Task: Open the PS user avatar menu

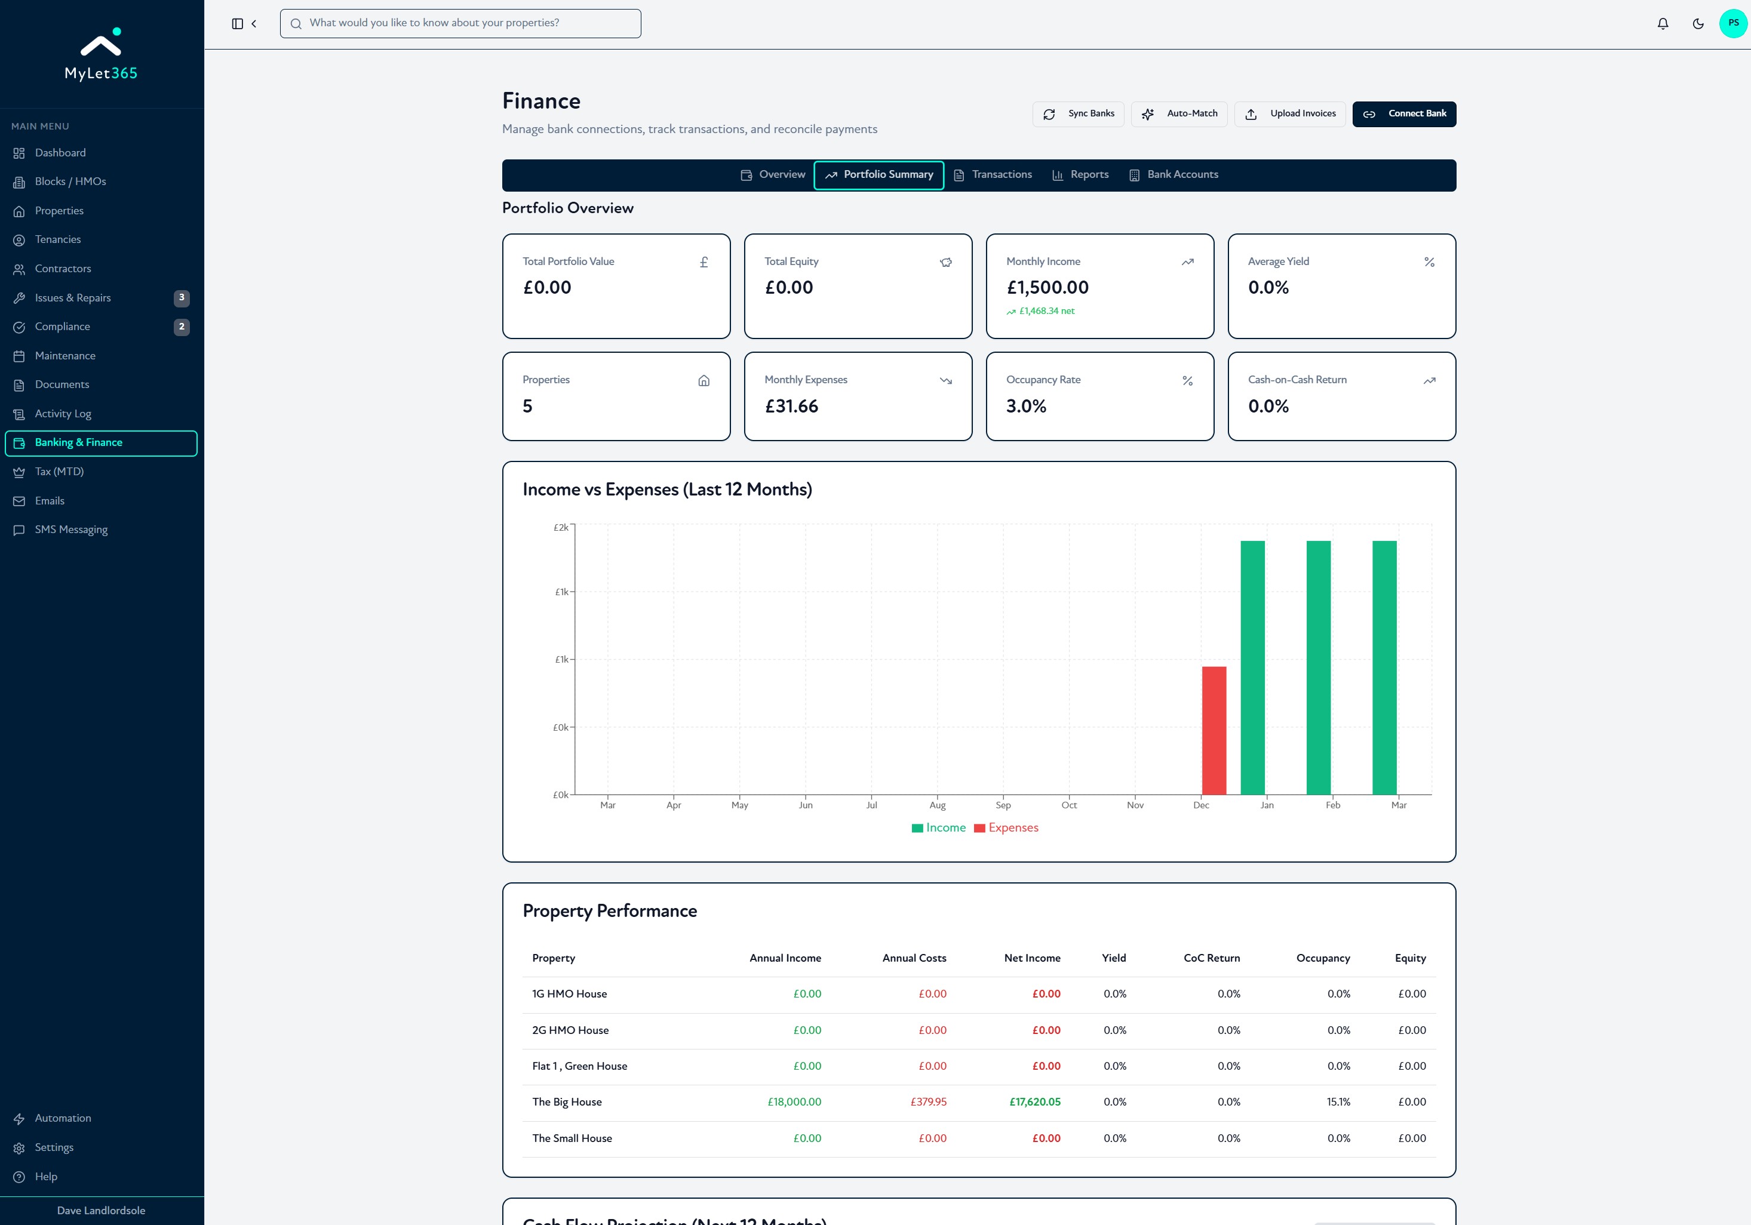Action: 1732,24
